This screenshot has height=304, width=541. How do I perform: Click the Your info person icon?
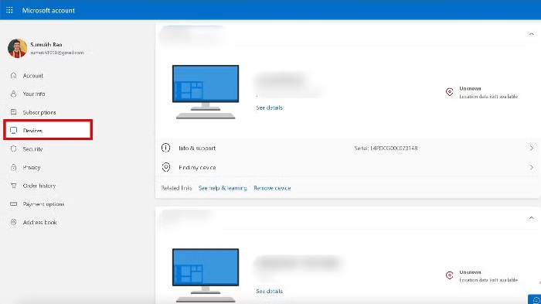pos(13,94)
